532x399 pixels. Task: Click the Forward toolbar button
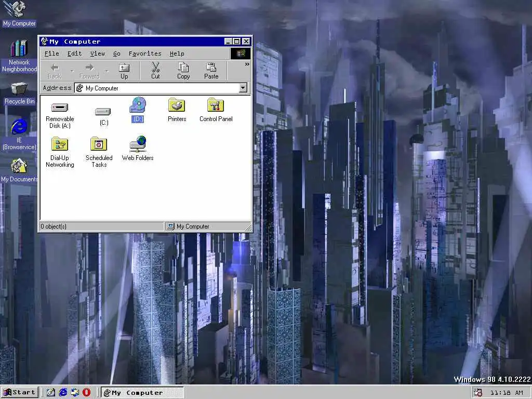pyautogui.click(x=89, y=71)
